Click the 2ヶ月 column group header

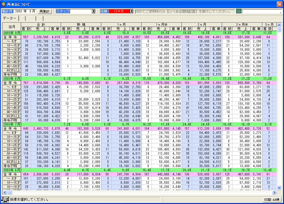202,25
